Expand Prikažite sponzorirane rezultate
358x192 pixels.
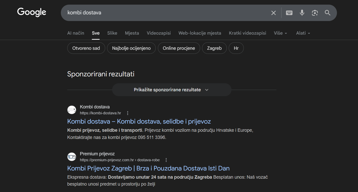tap(172, 90)
